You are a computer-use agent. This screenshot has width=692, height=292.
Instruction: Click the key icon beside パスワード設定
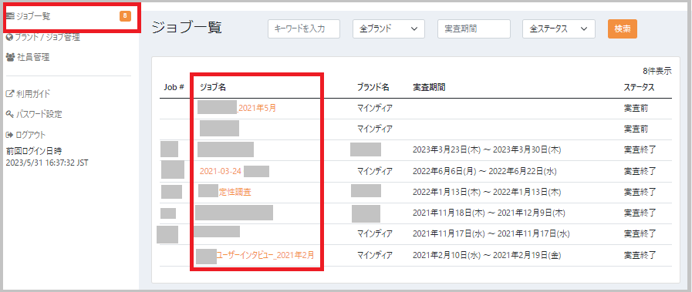10,115
